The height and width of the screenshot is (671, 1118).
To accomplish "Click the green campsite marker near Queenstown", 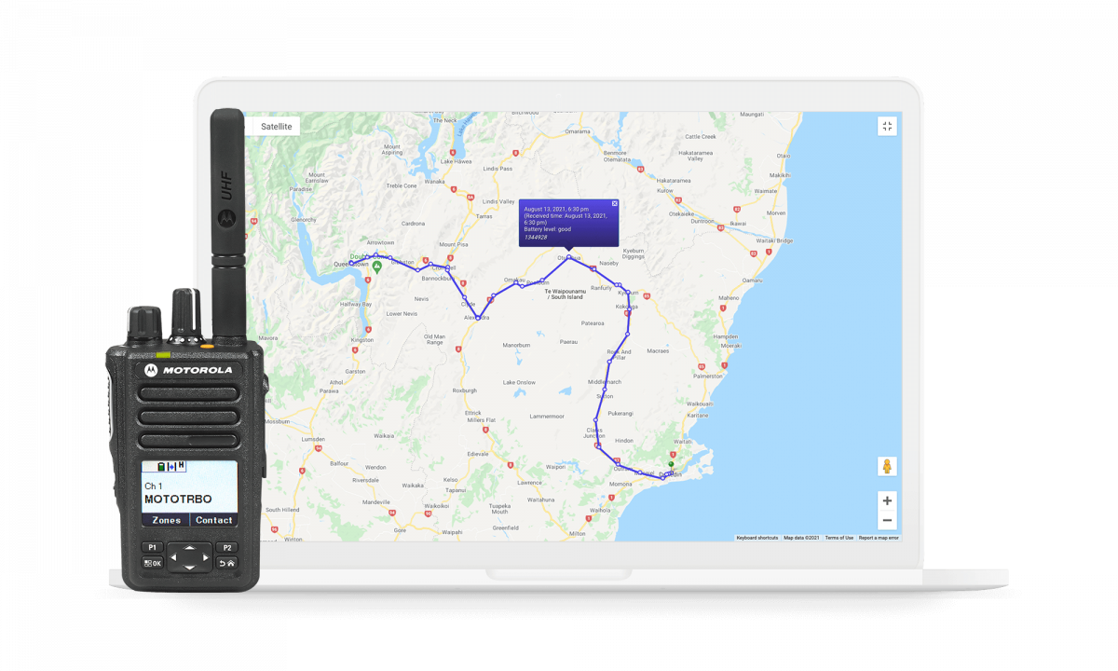I will [377, 267].
